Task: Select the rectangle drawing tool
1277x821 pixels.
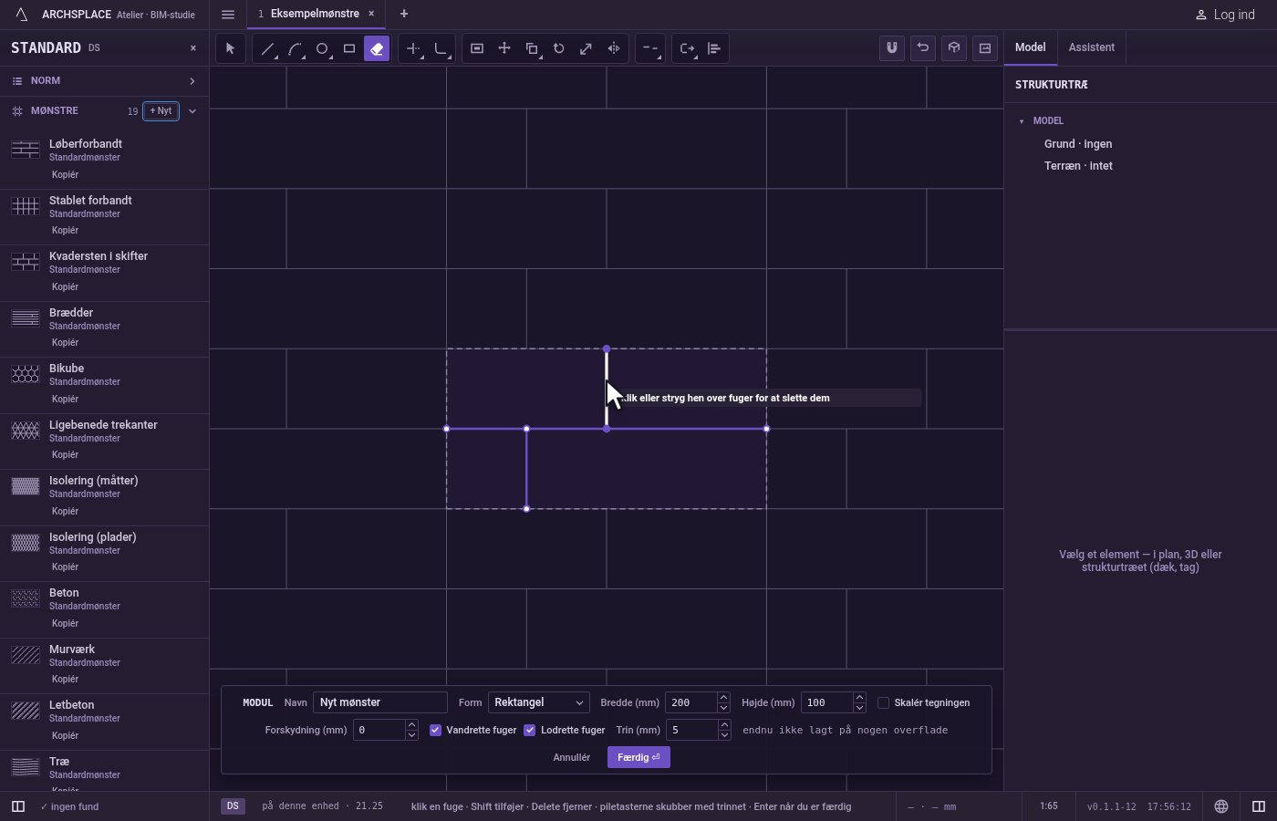Action: 349,48
